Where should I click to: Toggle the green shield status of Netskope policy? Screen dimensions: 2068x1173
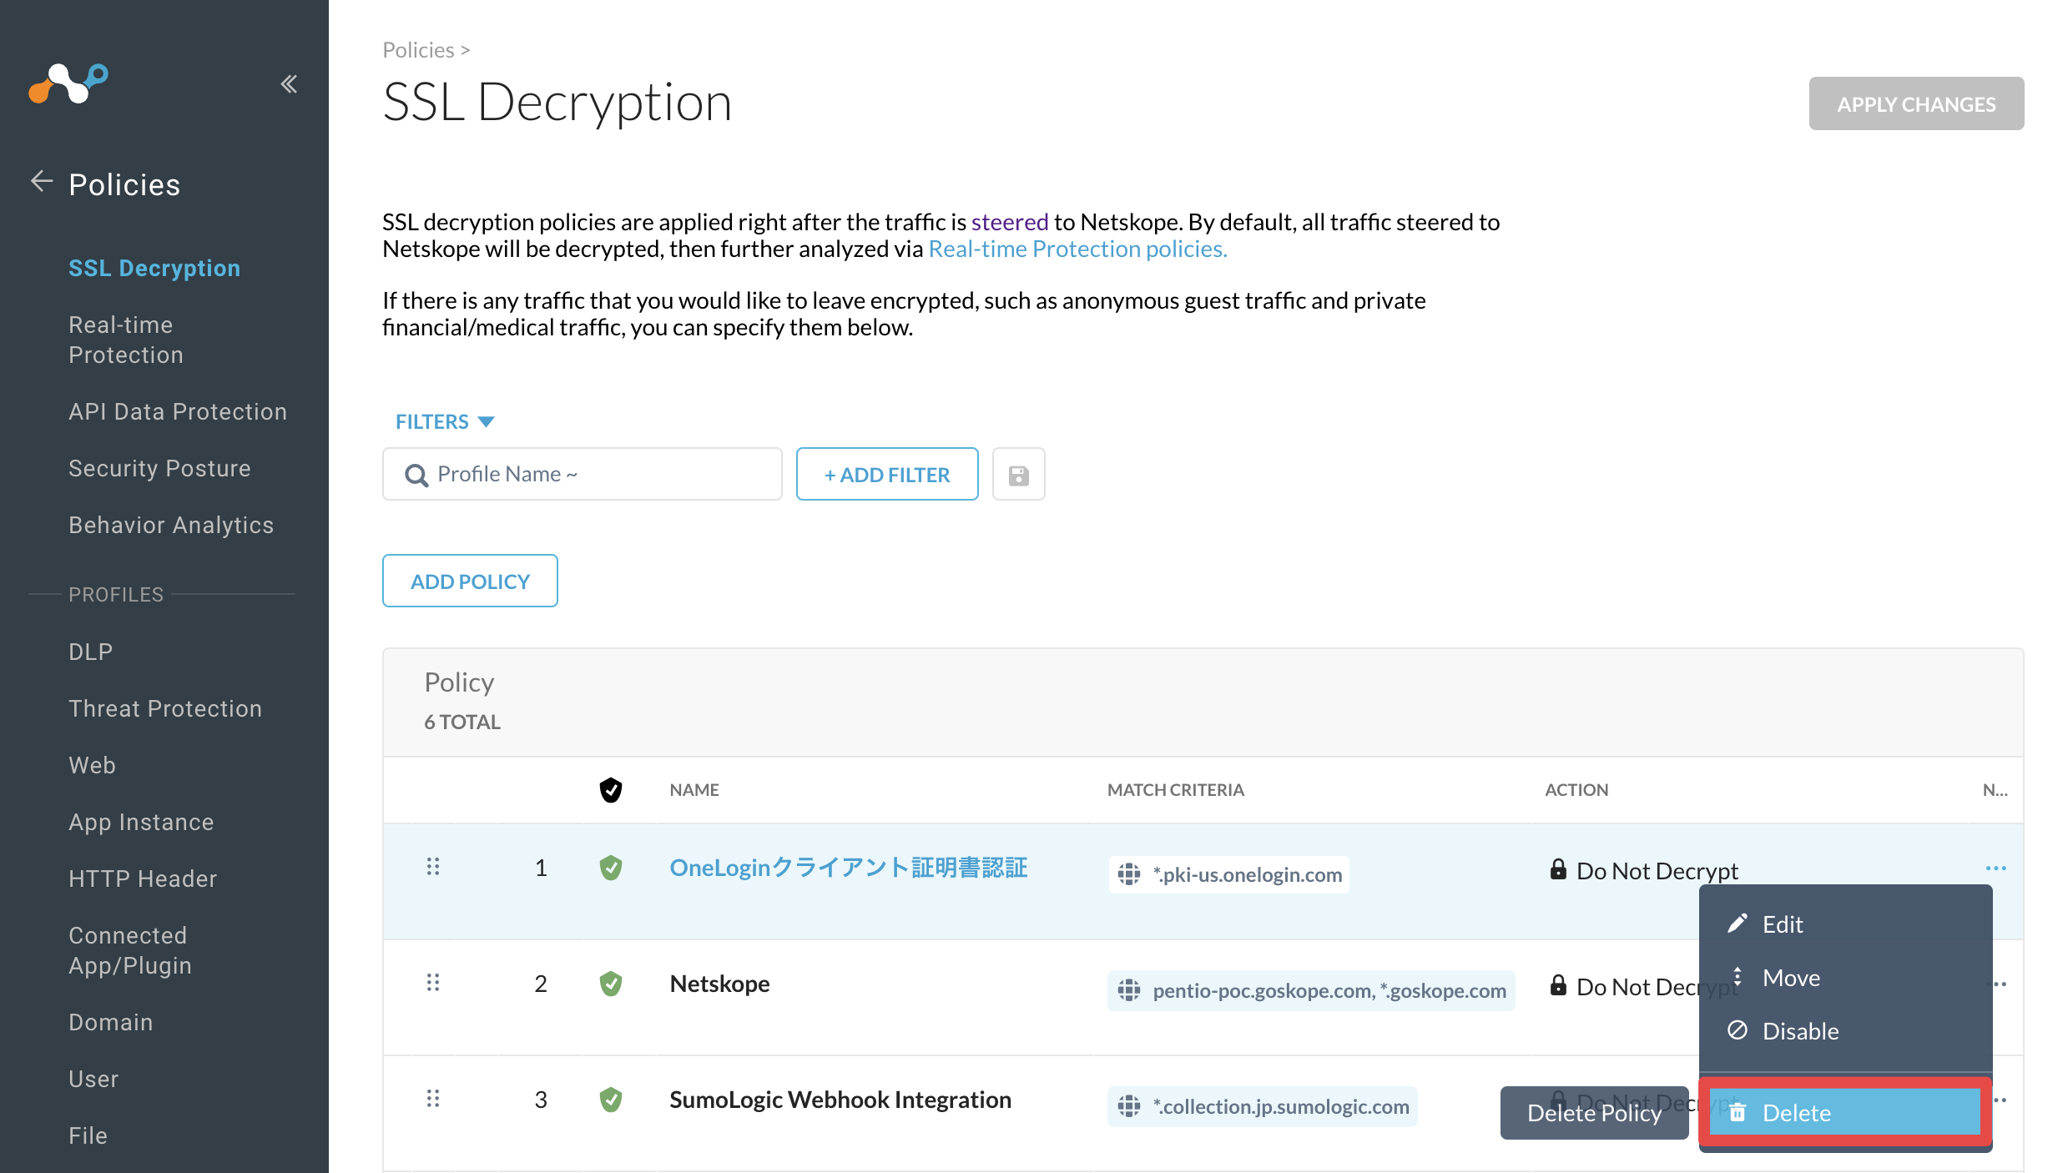pos(611,984)
